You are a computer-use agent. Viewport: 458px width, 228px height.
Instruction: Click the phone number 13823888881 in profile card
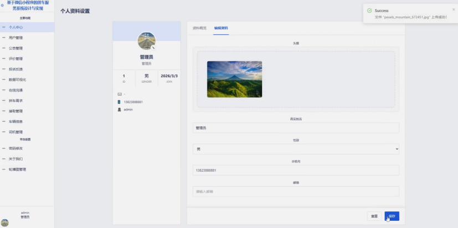pos(133,102)
